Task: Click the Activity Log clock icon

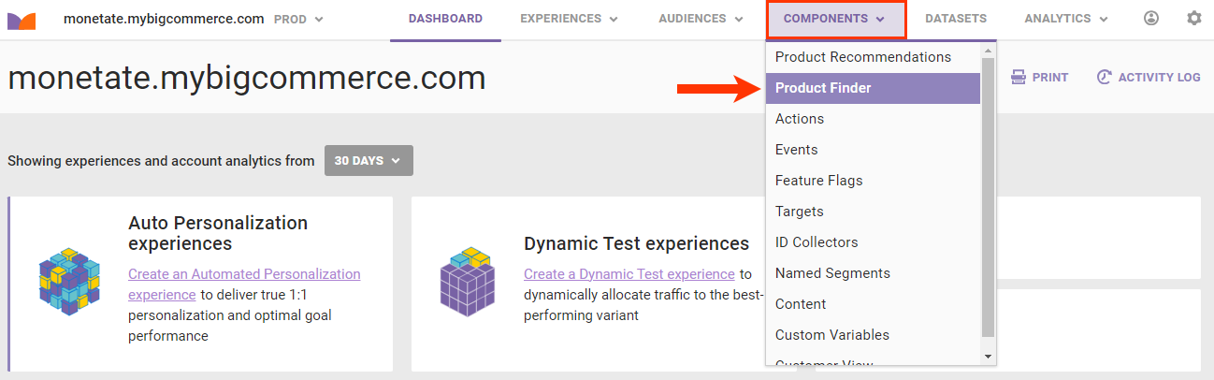Action: point(1105,78)
